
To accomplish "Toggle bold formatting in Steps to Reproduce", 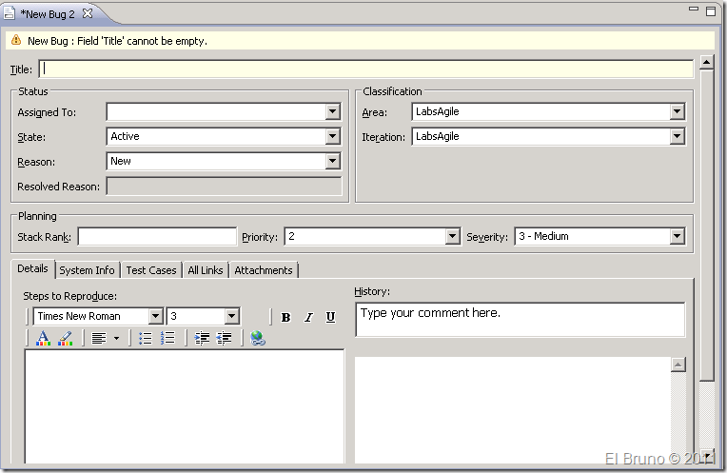I will tap(285, 317).
